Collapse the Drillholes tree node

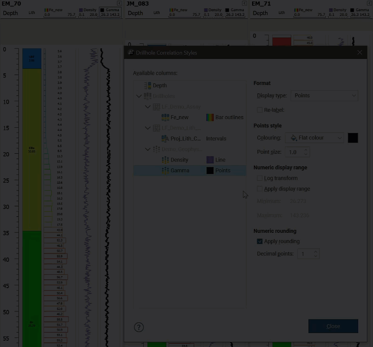click(139, 96)
